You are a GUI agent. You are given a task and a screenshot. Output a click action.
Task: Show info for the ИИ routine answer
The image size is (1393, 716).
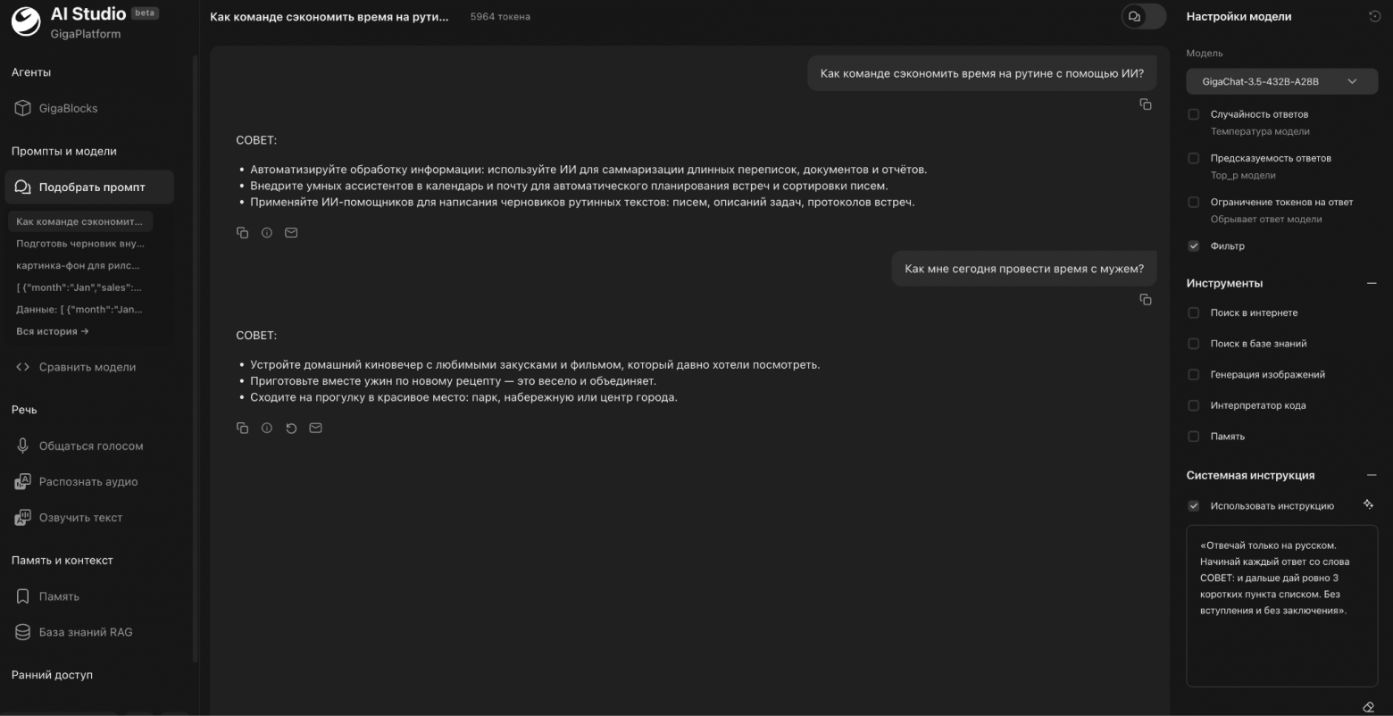267,233
